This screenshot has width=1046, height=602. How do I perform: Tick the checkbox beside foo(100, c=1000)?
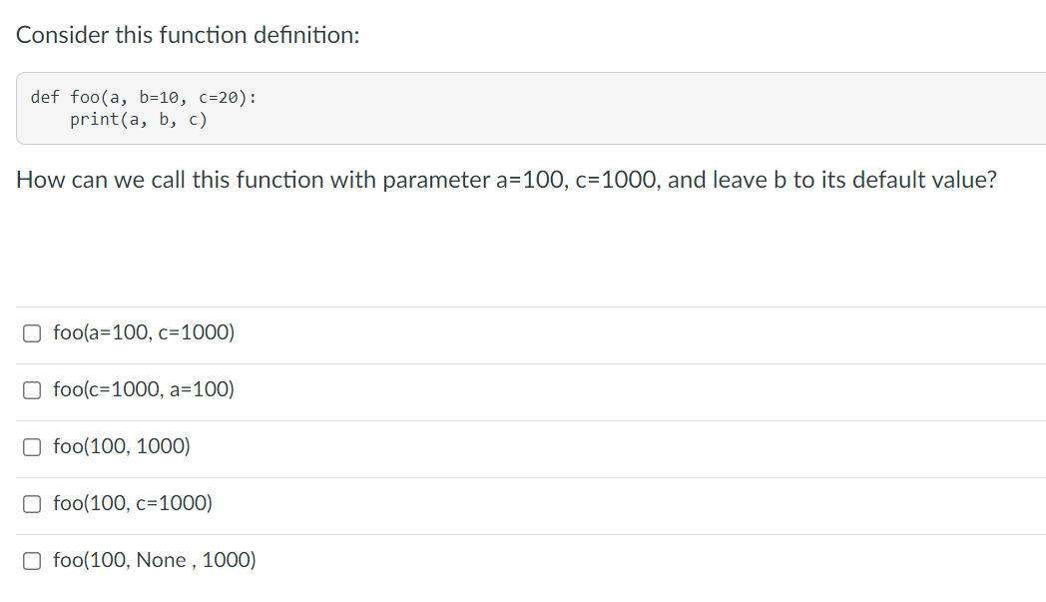(x=32, y=504)
